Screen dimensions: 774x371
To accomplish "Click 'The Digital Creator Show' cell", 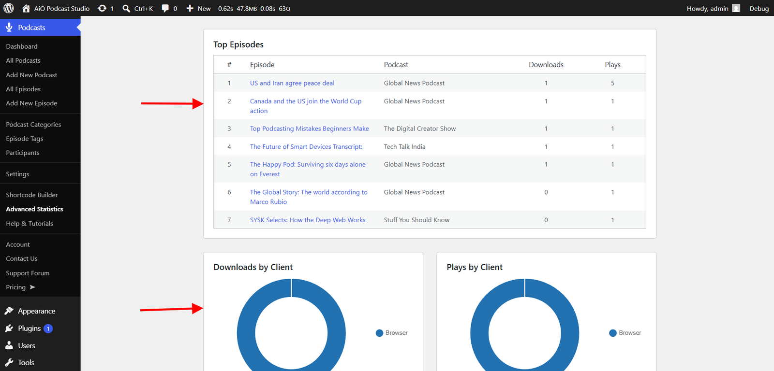I will click(420, 128).
